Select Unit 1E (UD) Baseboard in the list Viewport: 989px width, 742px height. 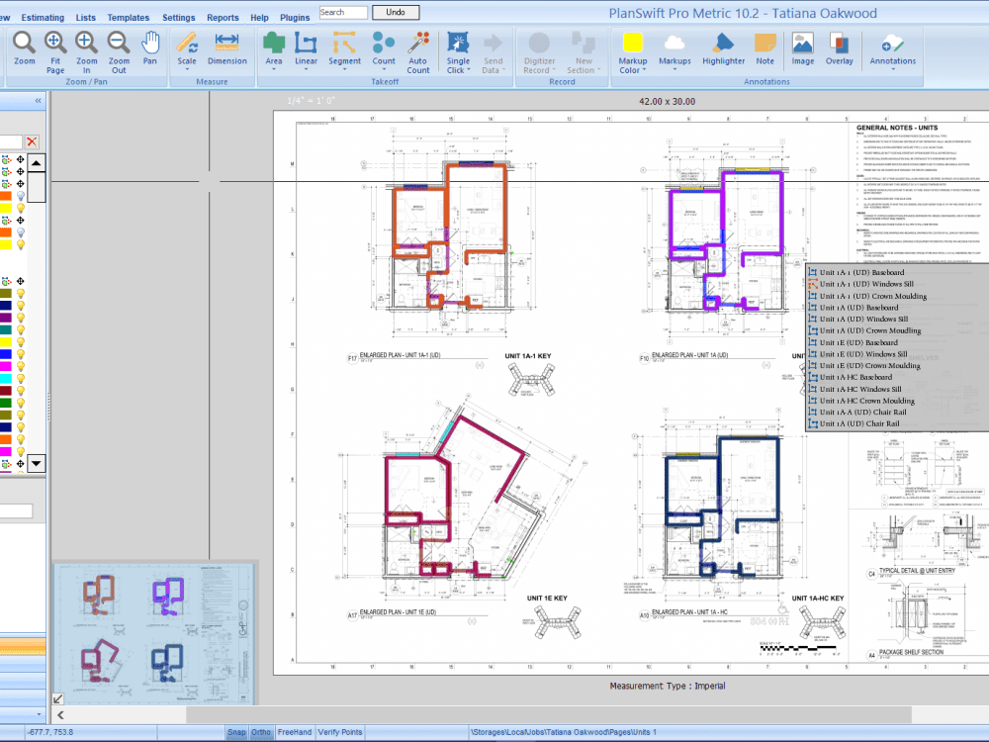tap(858, 342)
